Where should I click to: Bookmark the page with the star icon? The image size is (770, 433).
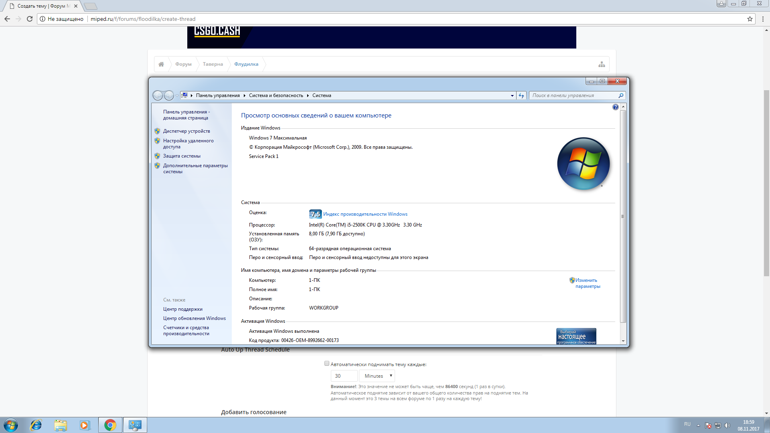[x=750, y=19]
